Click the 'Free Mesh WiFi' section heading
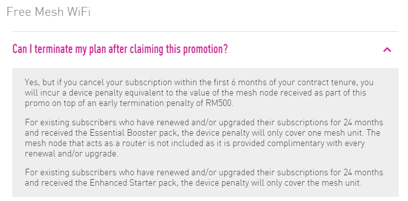The height and width of the screenshot is (201, 408). [48, 12]
